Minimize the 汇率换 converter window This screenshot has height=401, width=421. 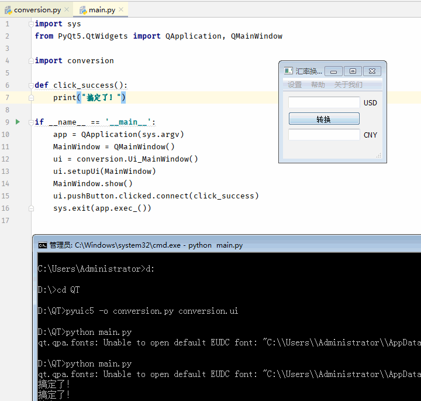[x=333, y=71]
